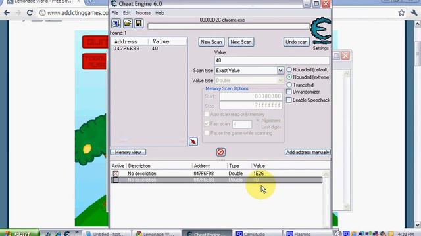Click the New Scan button

pyautogui.click(x=211, y=42)
